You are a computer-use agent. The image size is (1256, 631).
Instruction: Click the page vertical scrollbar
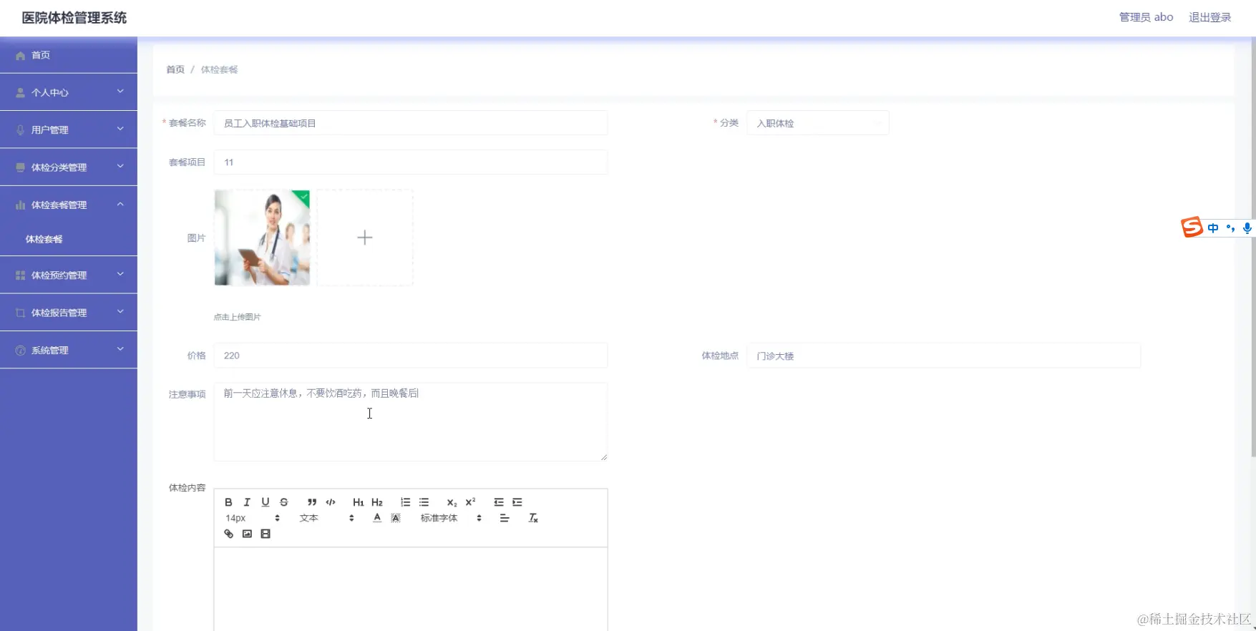coord(1253,248)
